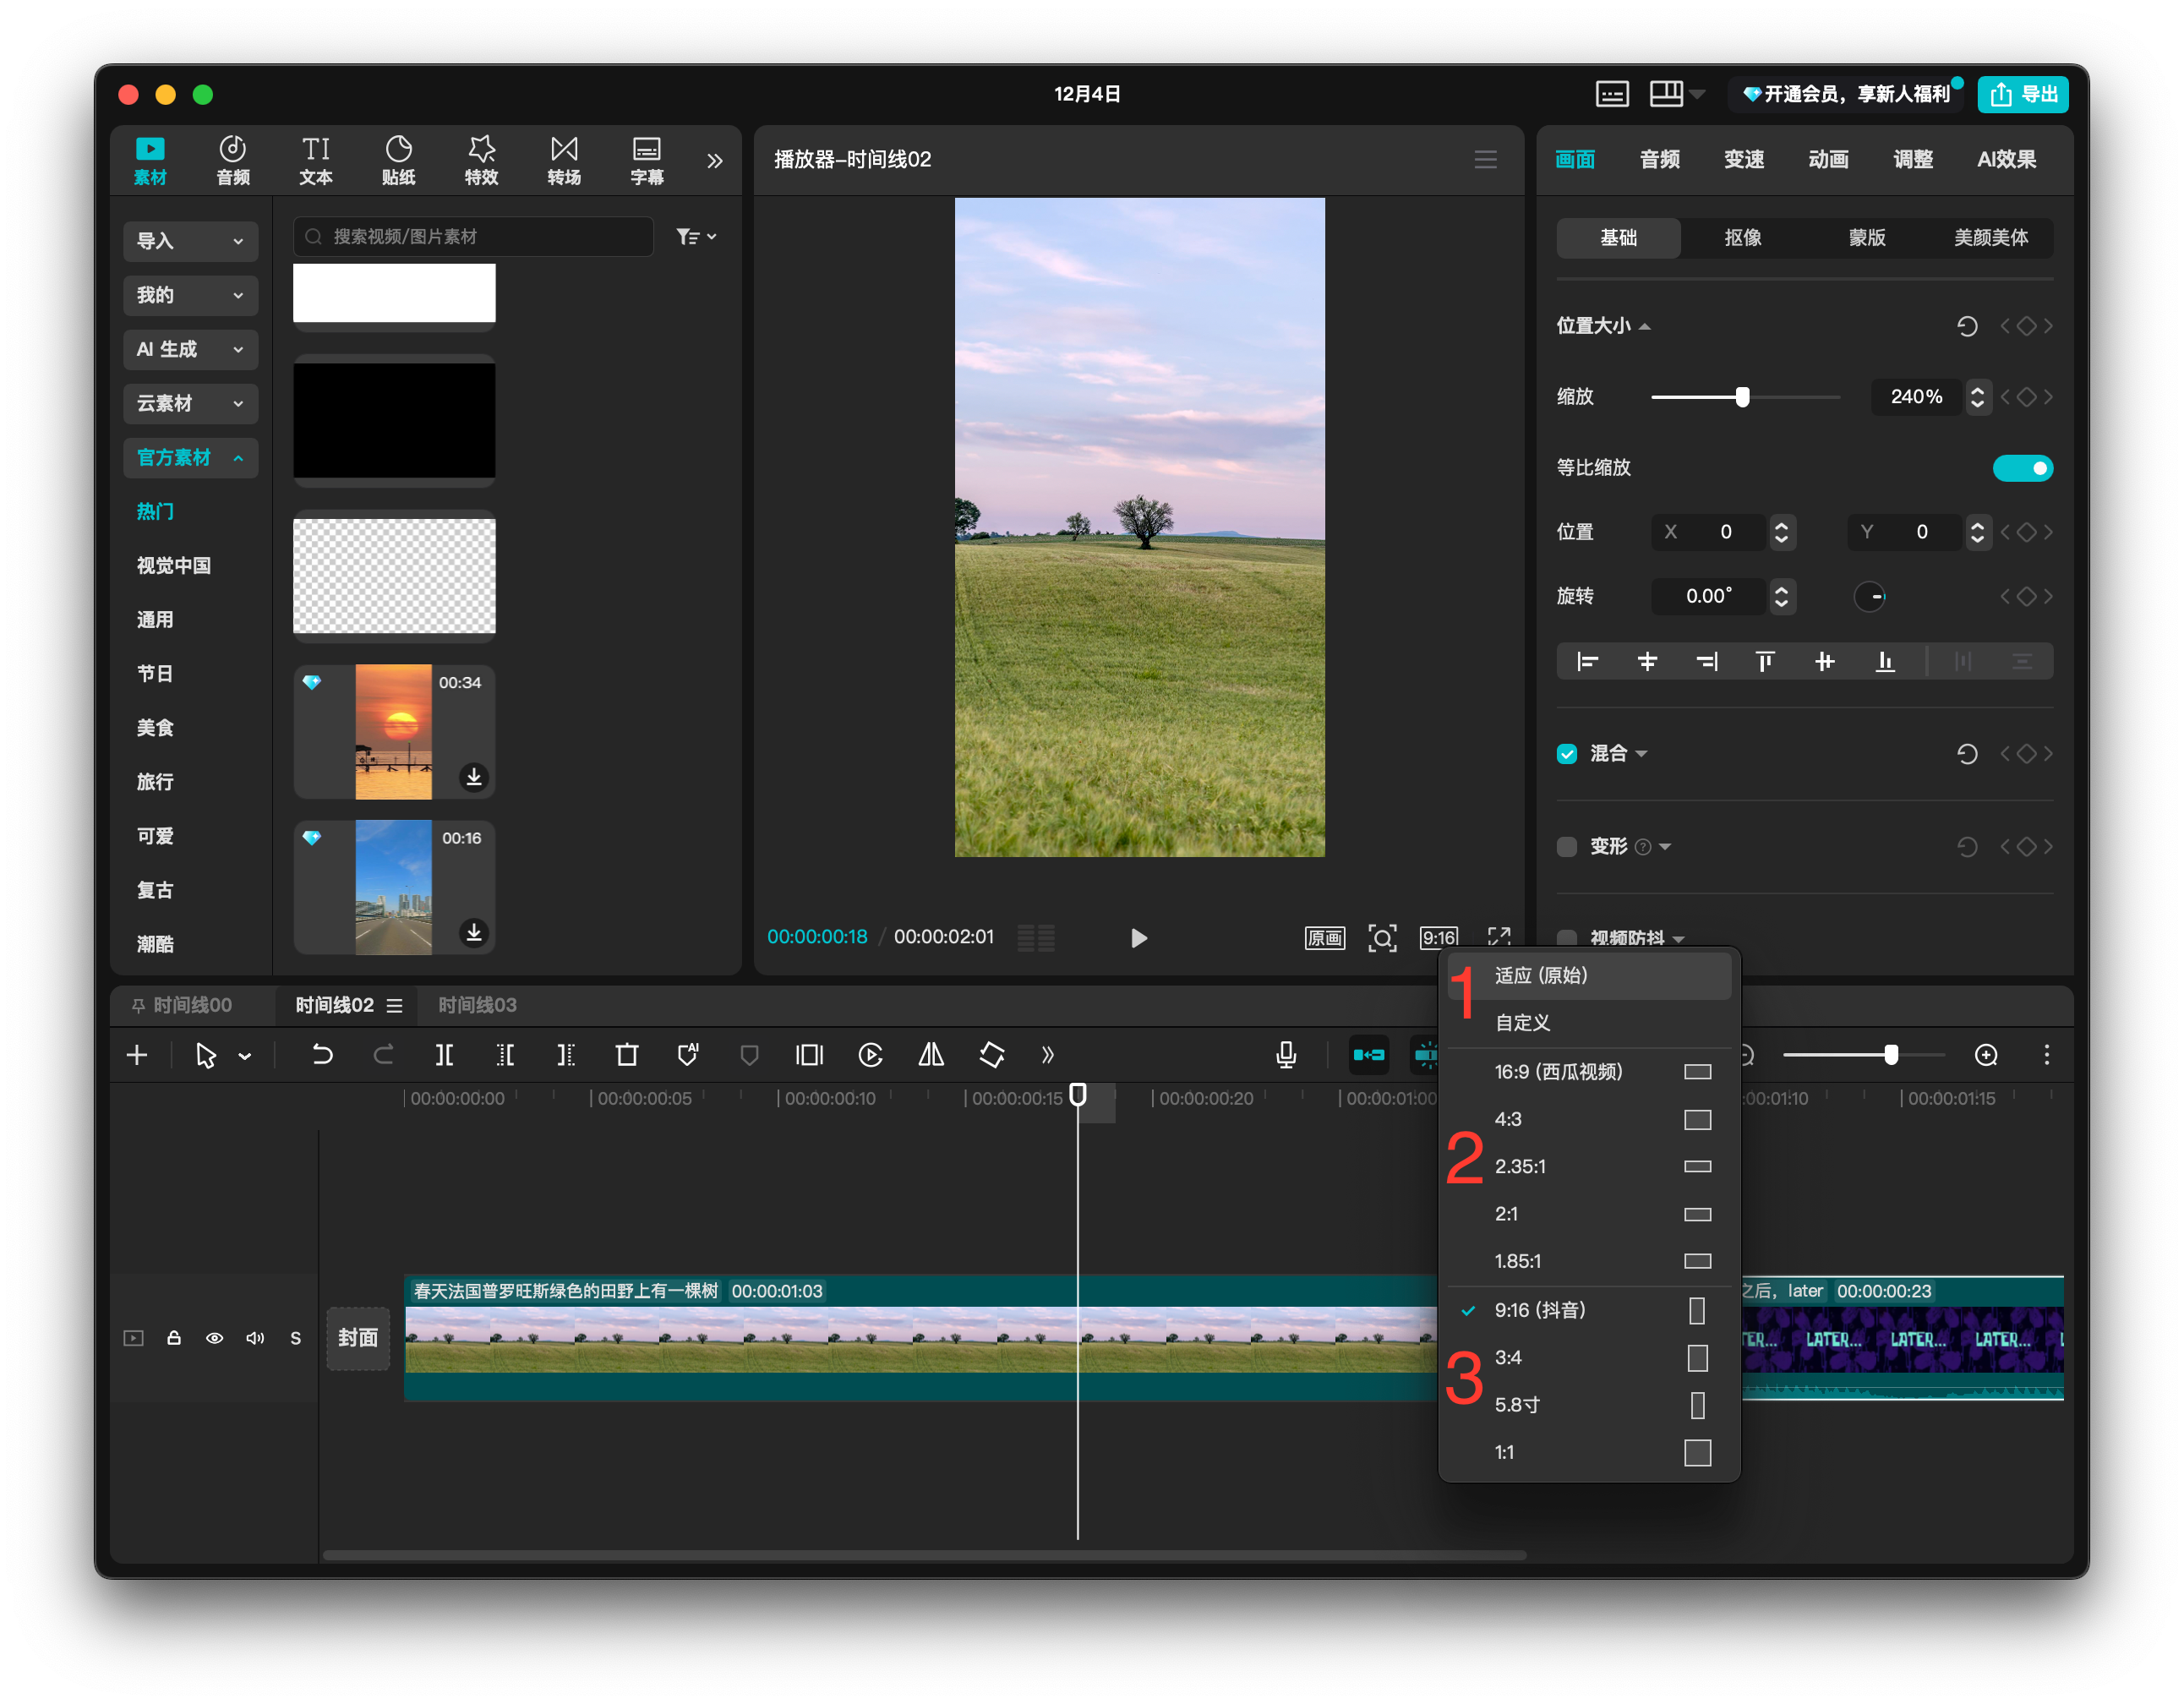Click the redo arrow in timeline toolbar
This screenshot has height=1704, width=2184.
[x=383, y=1055]
